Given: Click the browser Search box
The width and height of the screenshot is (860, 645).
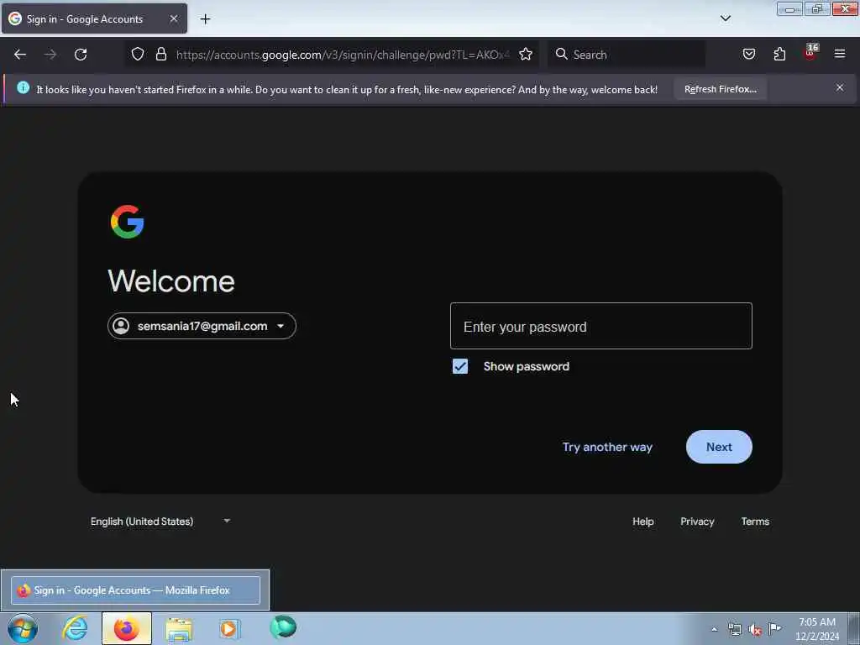Looking at the screenshot, I should pos(627,55).
